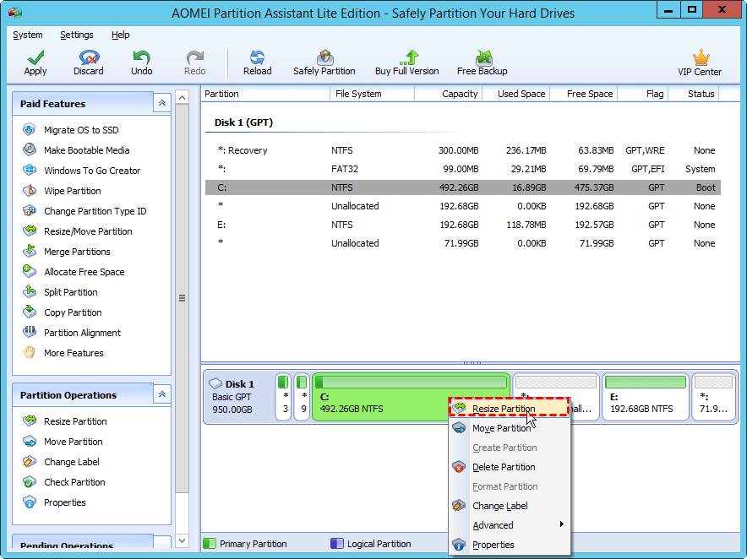The width and height of the screenshot is (747, 559).
Task: Click the Reload toolbar icon
Action: coord(257,57)
